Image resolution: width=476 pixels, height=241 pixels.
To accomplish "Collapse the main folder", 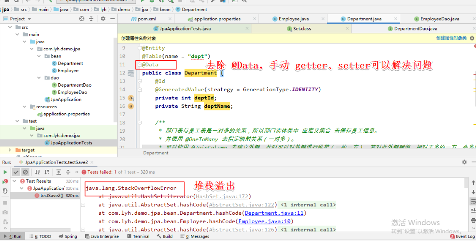I will [x=18, y=35].
